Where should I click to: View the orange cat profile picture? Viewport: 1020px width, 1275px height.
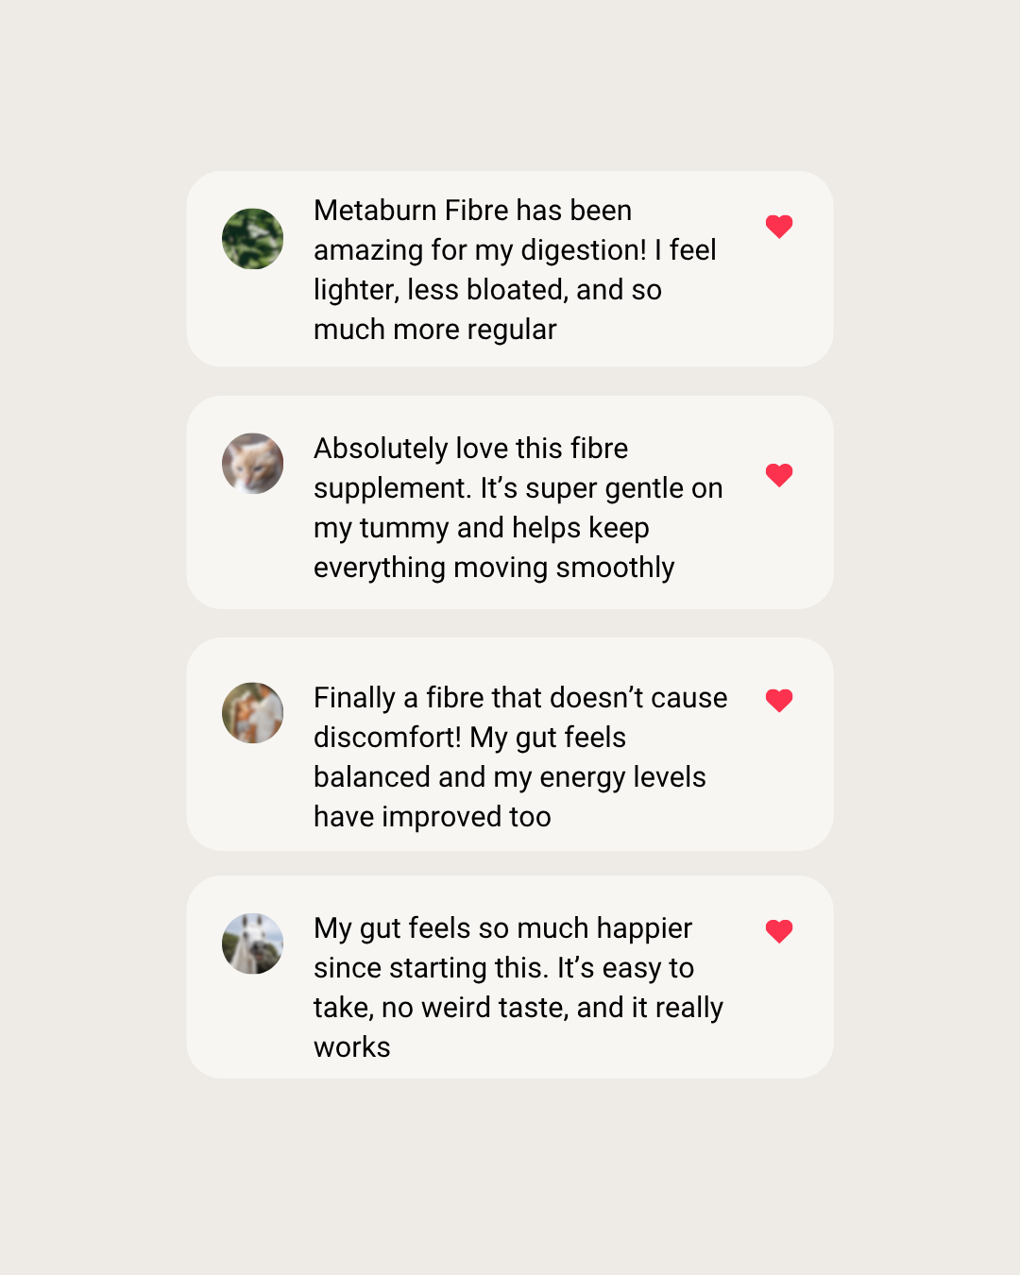(x=252, y=464)
